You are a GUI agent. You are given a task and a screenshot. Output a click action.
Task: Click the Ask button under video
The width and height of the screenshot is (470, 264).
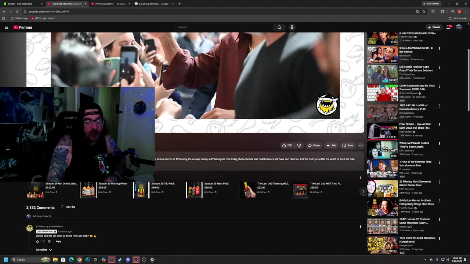pos(331,146)
